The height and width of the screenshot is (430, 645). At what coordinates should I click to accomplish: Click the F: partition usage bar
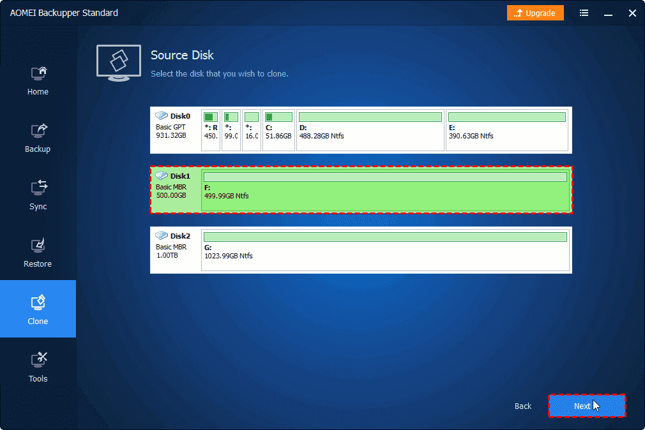coord(385,177)
